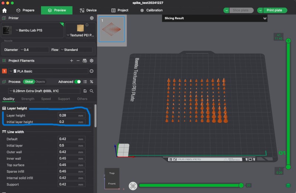The height and width of the screenshot is (193, 296).
Task: Open the Calibration tab
Action: (152, 10)
